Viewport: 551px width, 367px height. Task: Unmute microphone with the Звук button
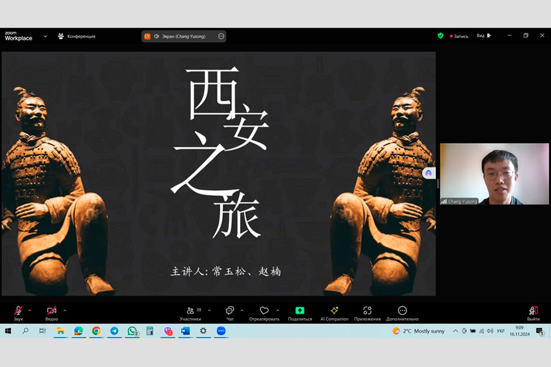tap(18, 313)
